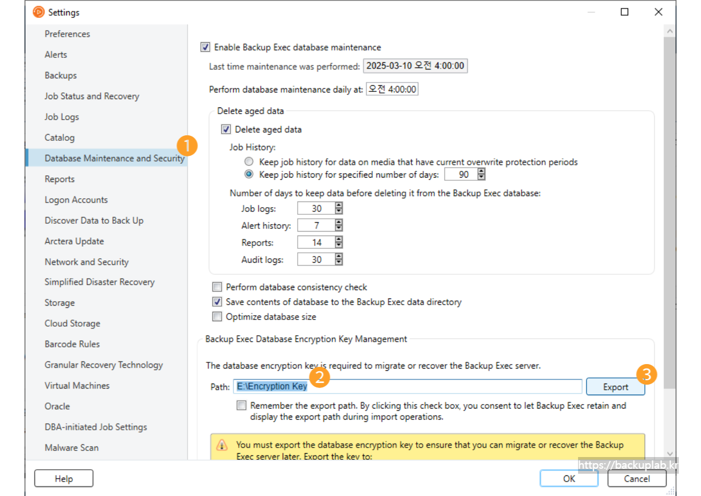Click the vertical scrollbar thumb of settings panel
This screenshot has height=496, width=701.
[670, 213]
